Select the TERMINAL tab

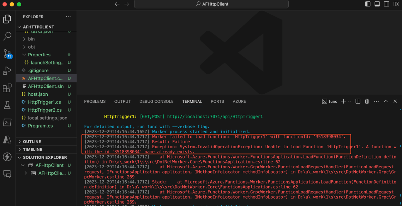[192, 102]
